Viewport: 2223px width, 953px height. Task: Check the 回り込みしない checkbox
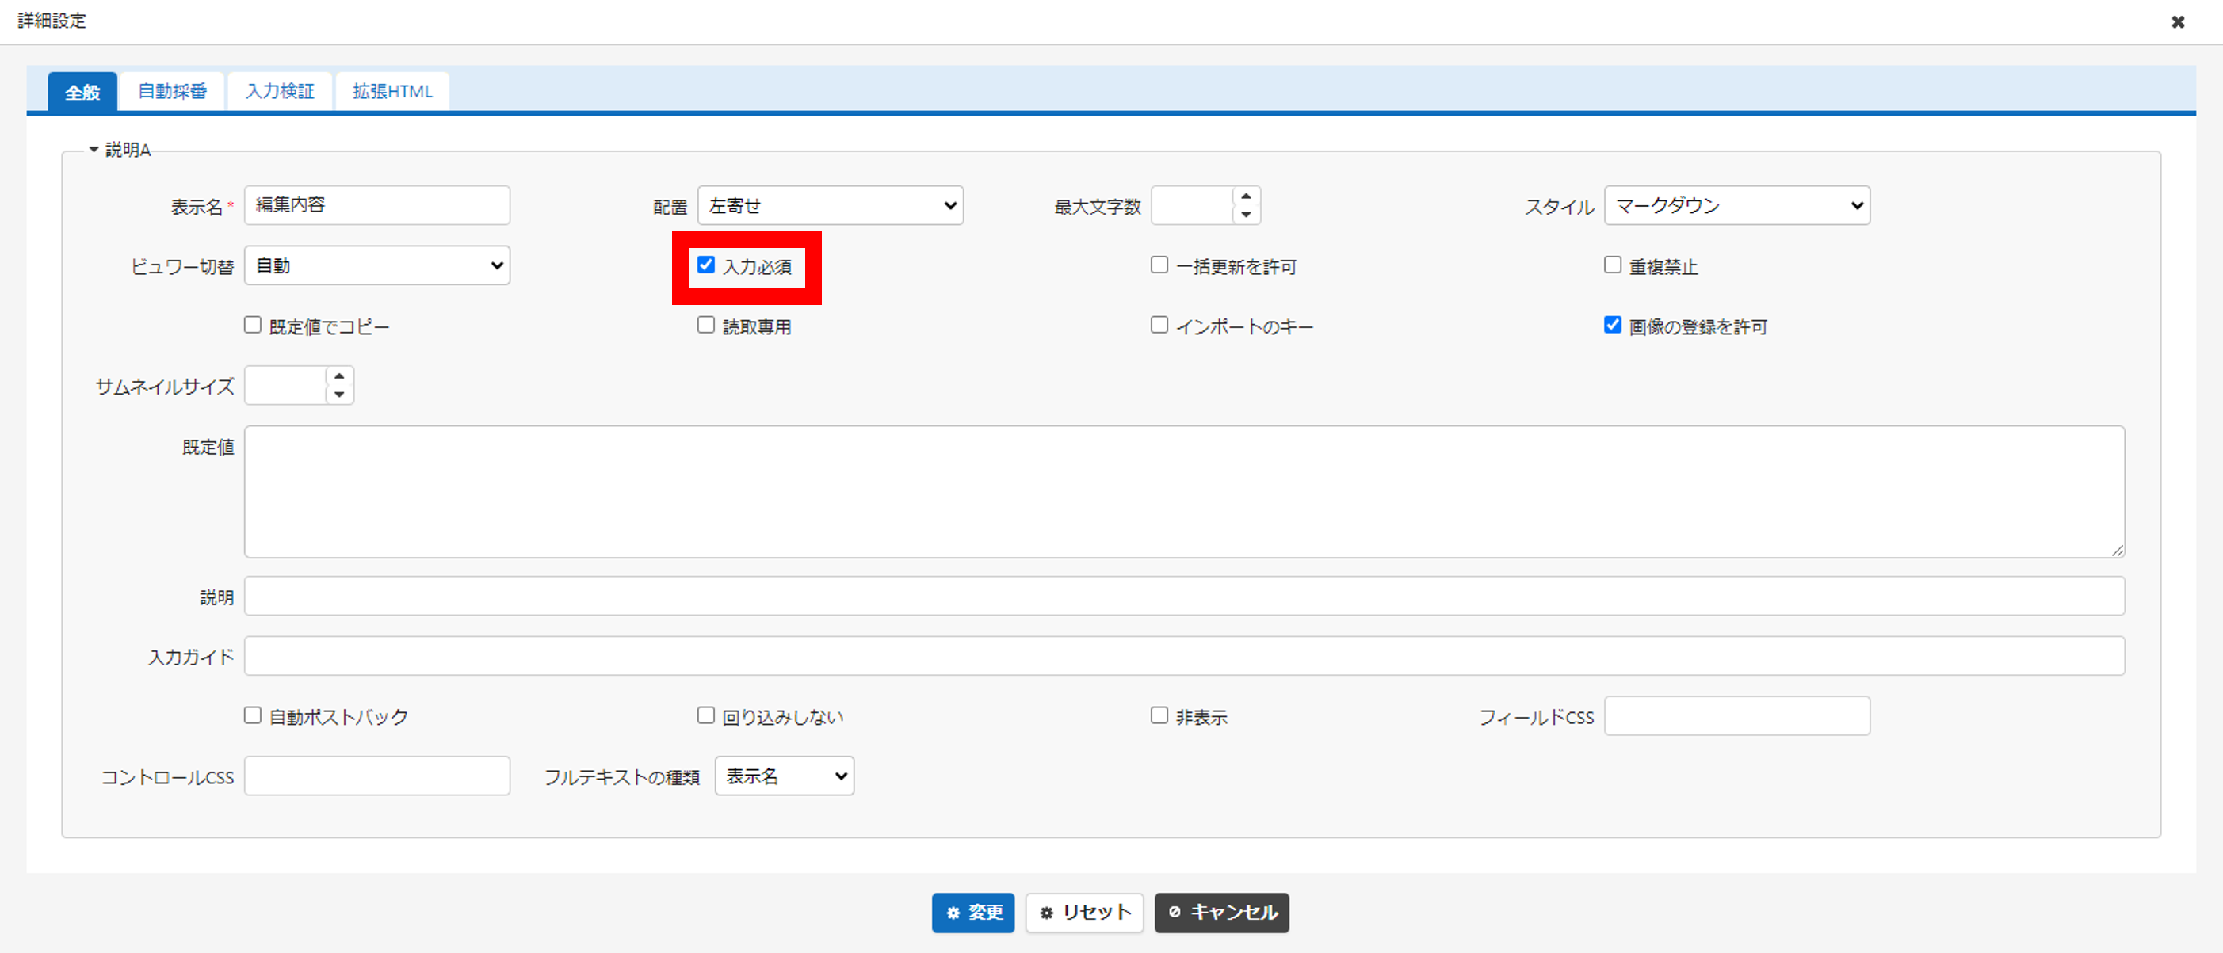click(x=706, y=715)
